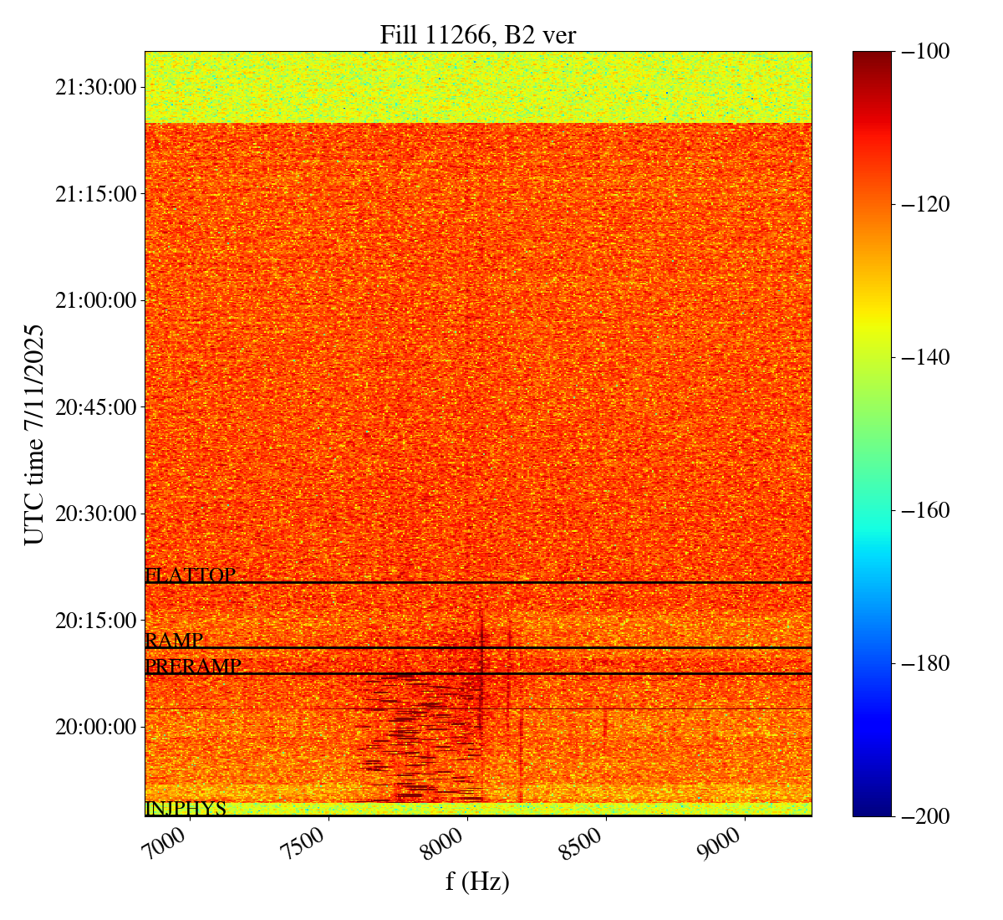This screenshot has width=1003, height=920.
Task: Select the PRERAMP marker label
Action: click(193, 667)
